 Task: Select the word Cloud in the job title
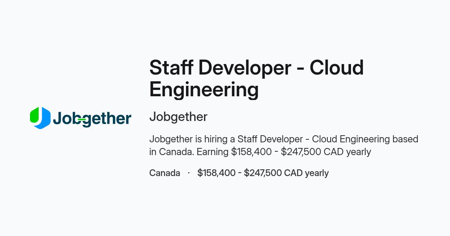pyautogui.click(x=337, y=68)
